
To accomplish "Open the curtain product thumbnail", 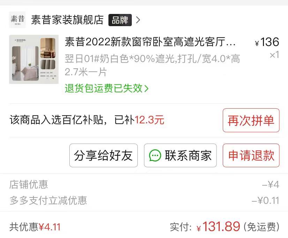I will pyautogui.click(x=34, y=59).
